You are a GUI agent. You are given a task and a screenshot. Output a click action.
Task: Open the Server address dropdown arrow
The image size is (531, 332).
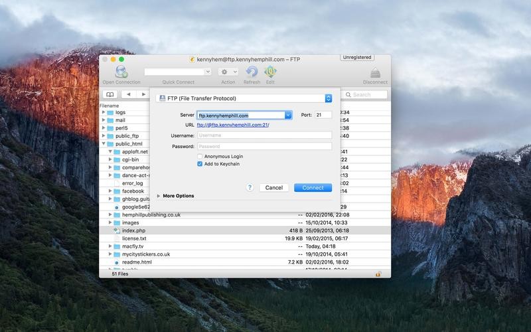(x=288, y=116)
